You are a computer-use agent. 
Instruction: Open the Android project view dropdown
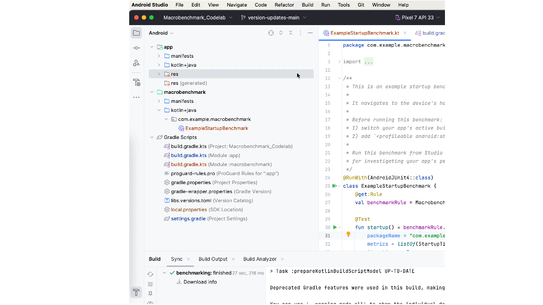[161, 33]
